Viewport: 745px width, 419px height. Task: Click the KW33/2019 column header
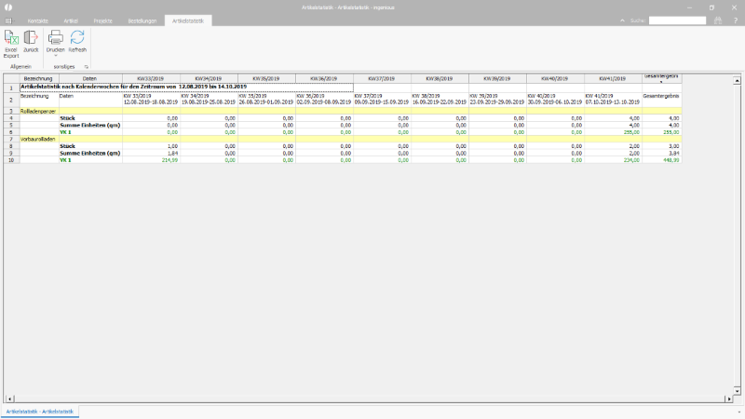point(151,78)
